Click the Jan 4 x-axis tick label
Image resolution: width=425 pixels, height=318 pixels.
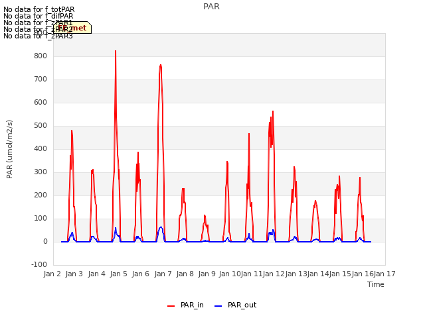(96, 274)
